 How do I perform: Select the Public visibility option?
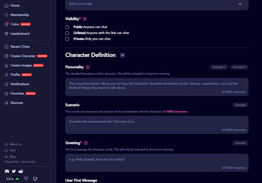pos(67,27)
